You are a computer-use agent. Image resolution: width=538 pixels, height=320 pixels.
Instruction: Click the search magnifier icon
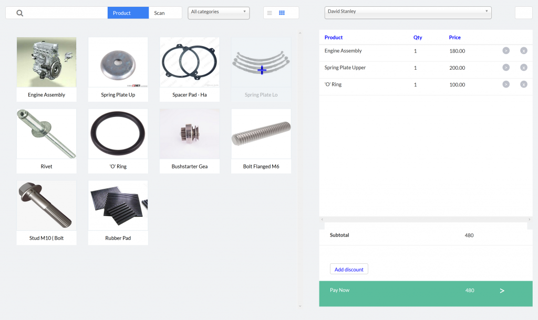pos(20,13)
